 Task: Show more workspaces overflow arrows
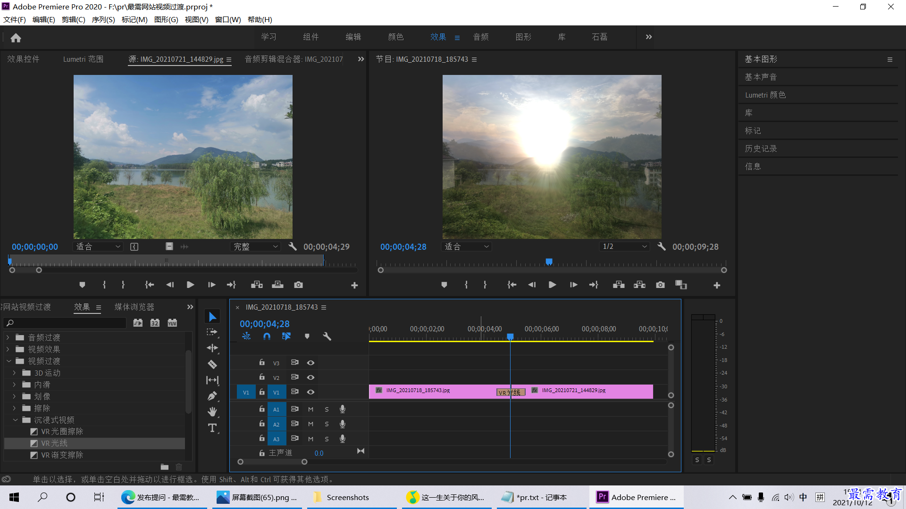(649, 37)
